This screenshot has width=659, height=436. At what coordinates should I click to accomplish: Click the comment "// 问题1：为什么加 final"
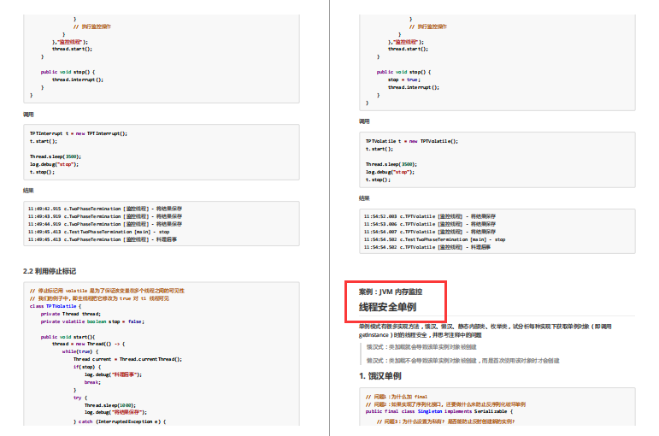point(397,397)
